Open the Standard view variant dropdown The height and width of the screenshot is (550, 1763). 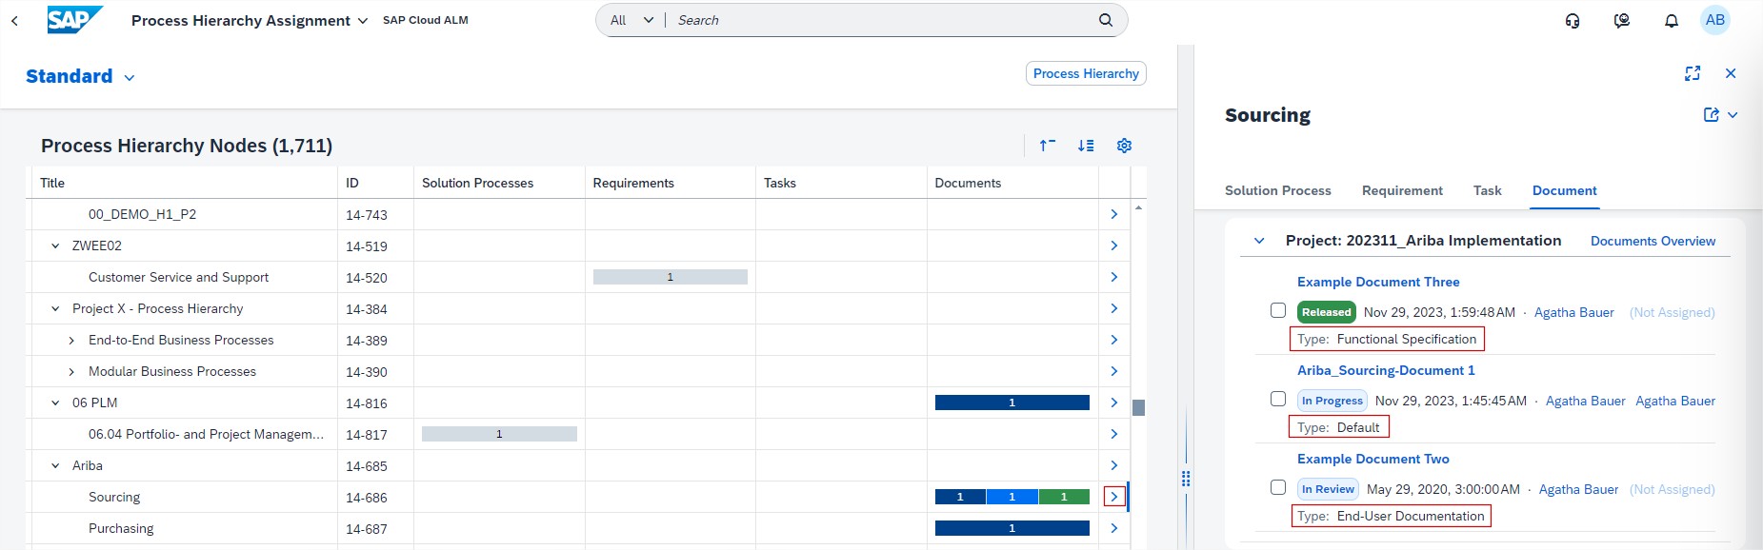point(130,78)
